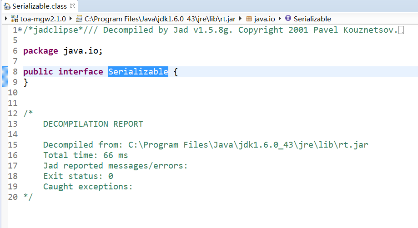This screenshot has width=418, height=228.
Task: Click highlighted Serializable identifier in code
Action: coord(138,72)
